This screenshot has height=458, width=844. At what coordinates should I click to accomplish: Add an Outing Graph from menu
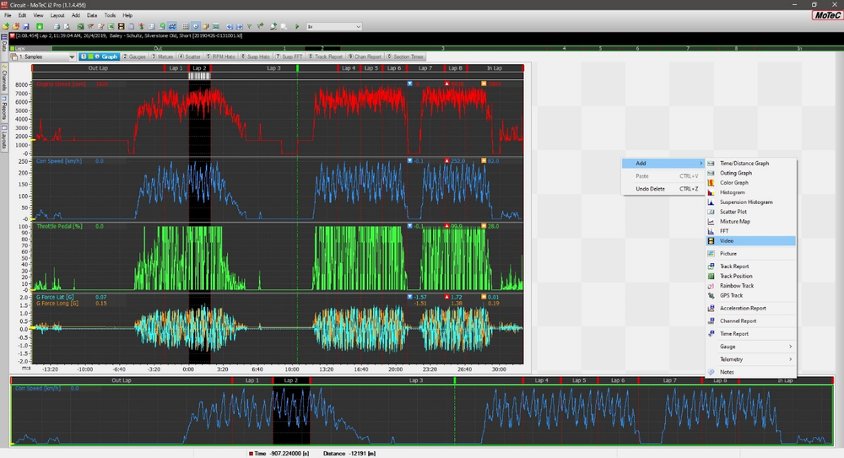pos(751,173)
